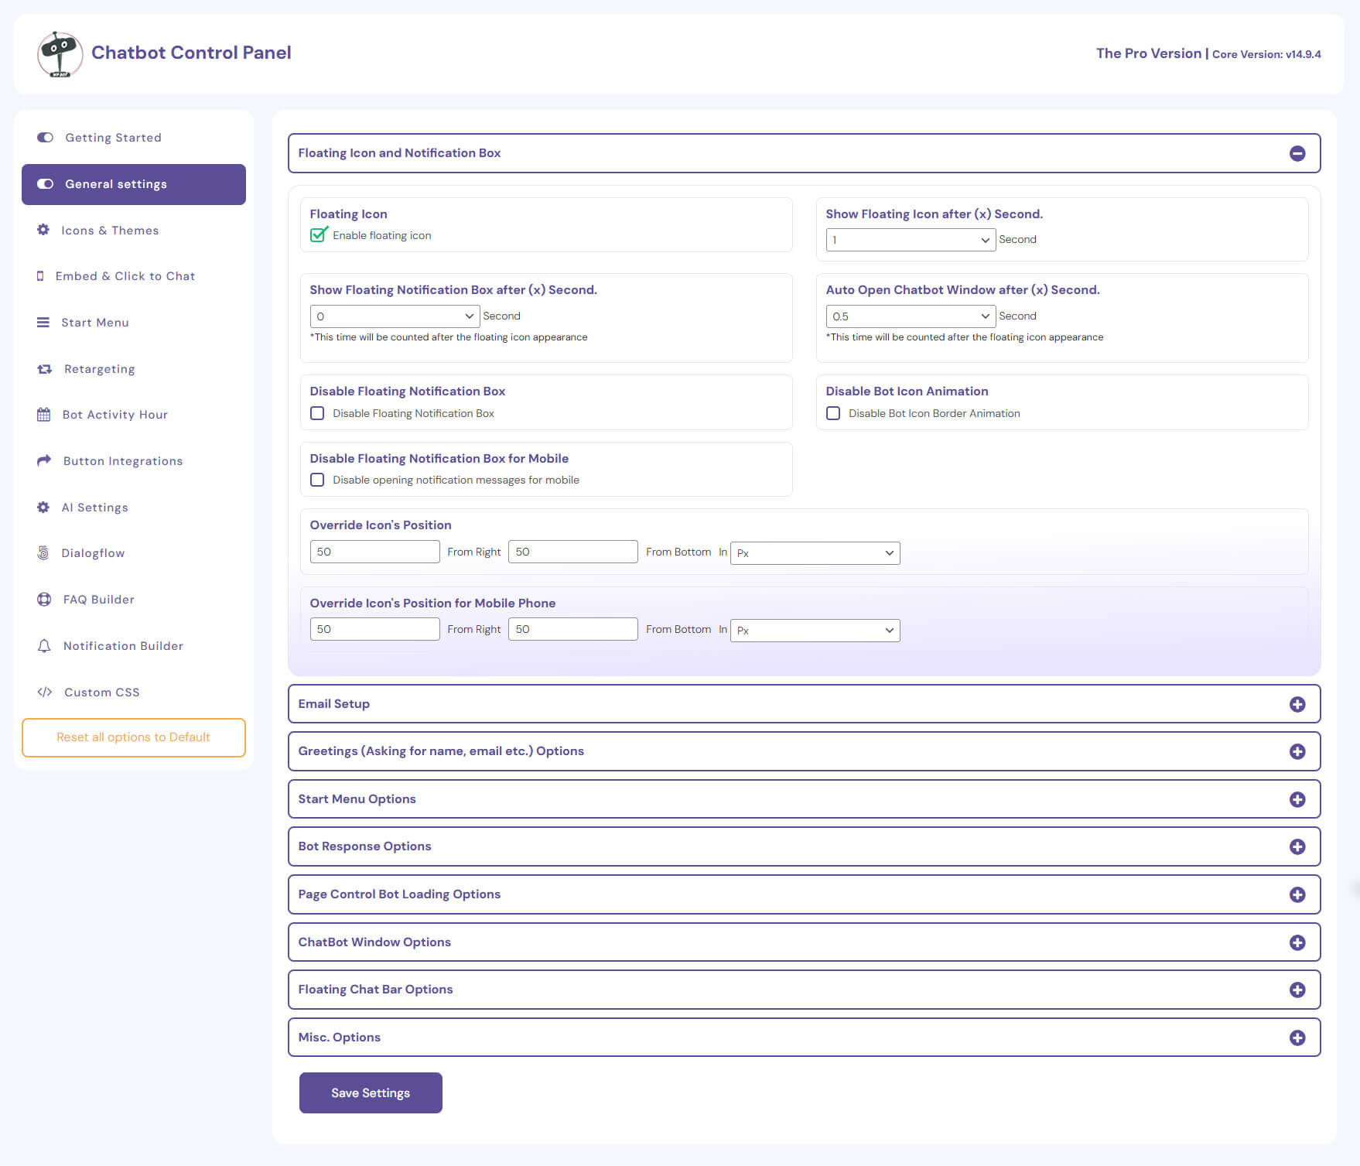Open unit dropdown for mobile icon position
The image size is (1360, 1166).
pyautogui.click(x=815, y=630)
